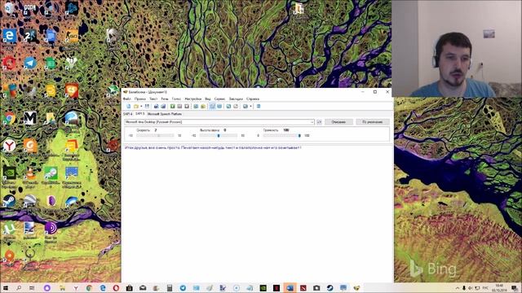Open Task View from the taskbar

[32, 288]
